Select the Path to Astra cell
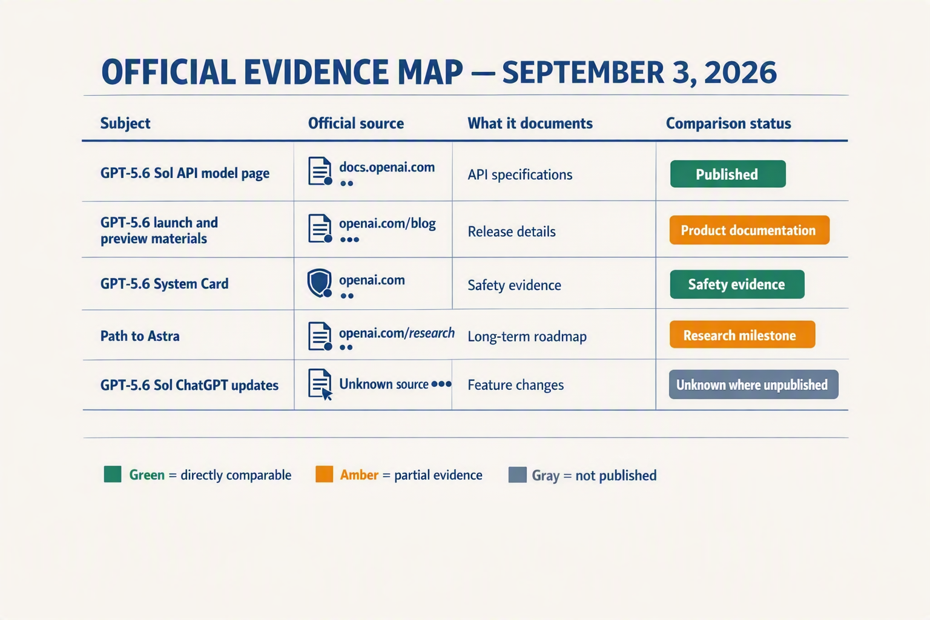Image resolution: width=930 pixels, height=620 pixels. point(140,336)
